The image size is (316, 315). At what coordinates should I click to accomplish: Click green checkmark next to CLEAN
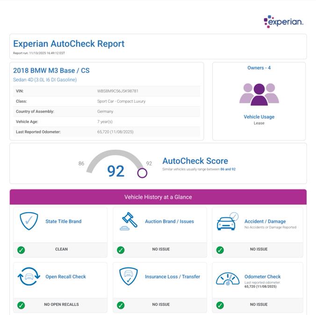(21, 250)
